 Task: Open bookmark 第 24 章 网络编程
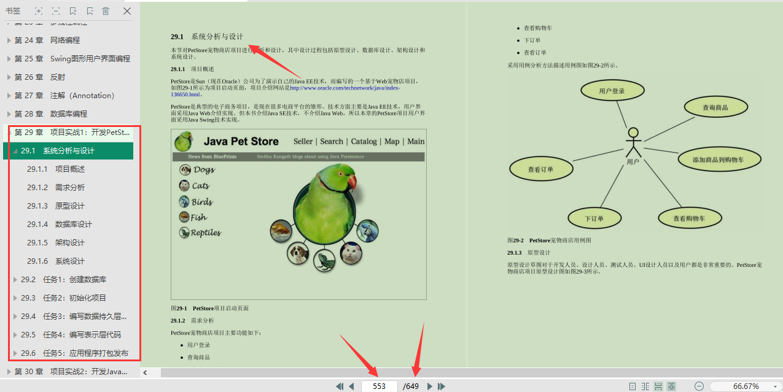pyautogui.click(x=47, y=40)
